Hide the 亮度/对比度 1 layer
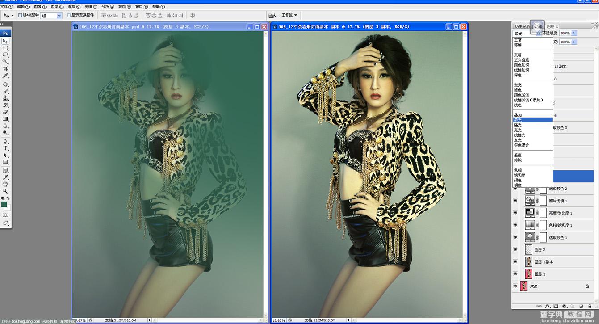 coord(515,213)
